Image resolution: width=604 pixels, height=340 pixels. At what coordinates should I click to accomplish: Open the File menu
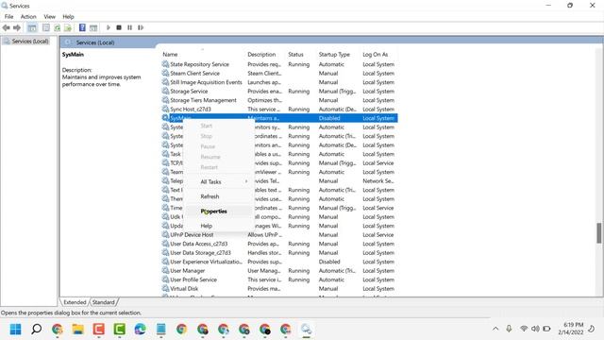[8, 17]
